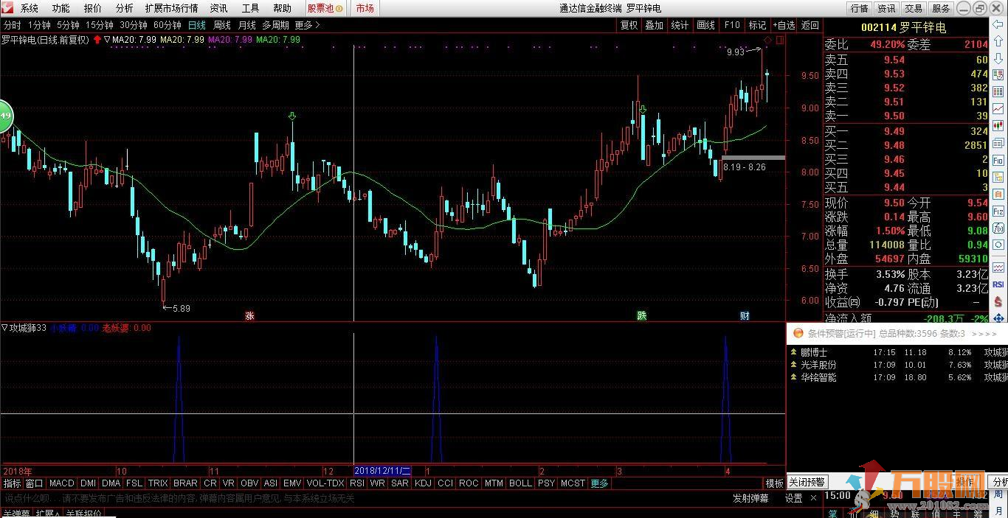Open the 扩展市场行情 menu
1008x518 pixels.
(x=171, y=8)
